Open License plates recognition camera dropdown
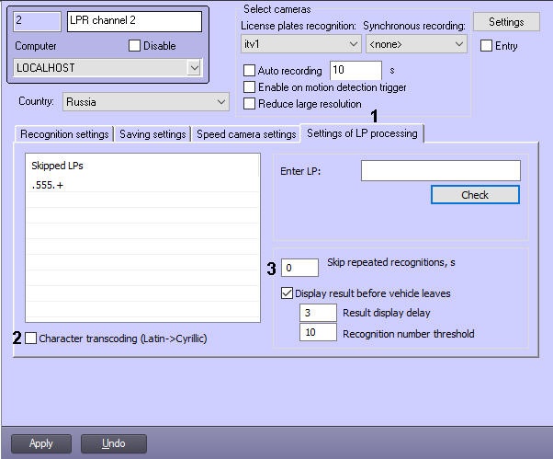 pyautogui.click(x=354, y=43)
